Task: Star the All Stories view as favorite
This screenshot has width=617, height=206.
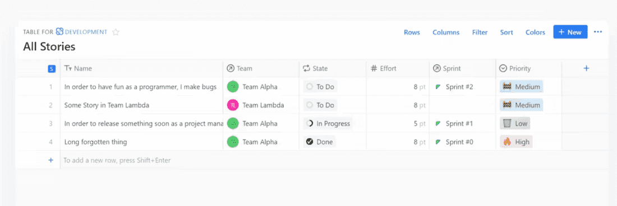Action: click(x=116, y=32)
